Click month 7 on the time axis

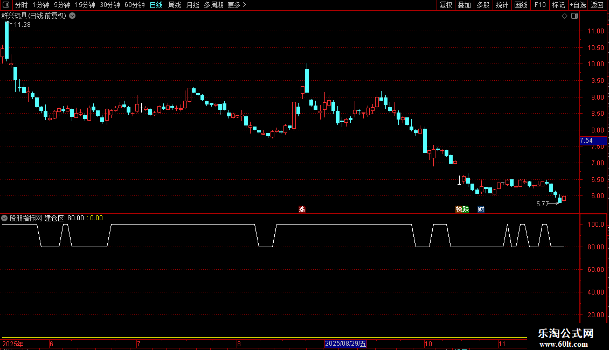pos(139,344)
